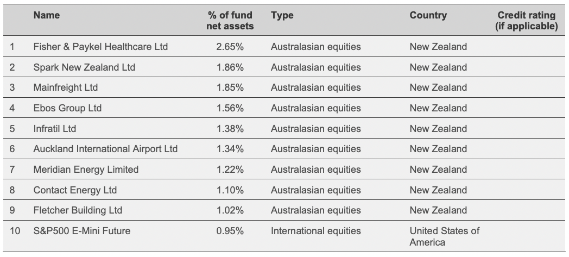Click the '% of fund net assets' header
Screen dimensions: 569x257
tap(230, 21)
